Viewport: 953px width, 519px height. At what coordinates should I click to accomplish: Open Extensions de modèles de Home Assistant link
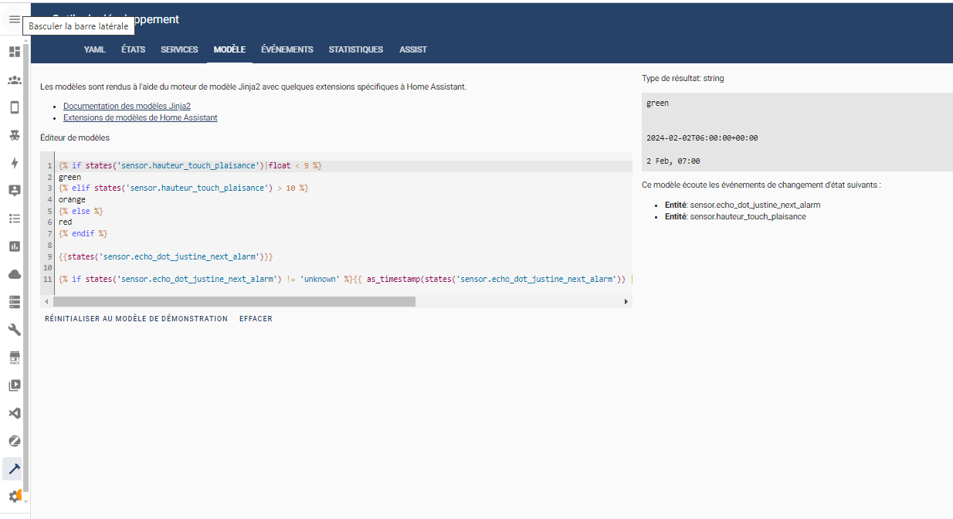click(x=140, y=118)
